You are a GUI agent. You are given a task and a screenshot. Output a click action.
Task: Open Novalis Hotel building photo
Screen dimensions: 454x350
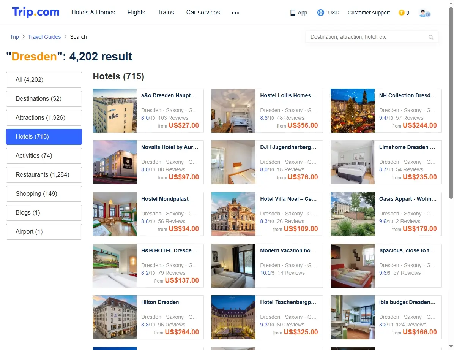pos(115,162)
